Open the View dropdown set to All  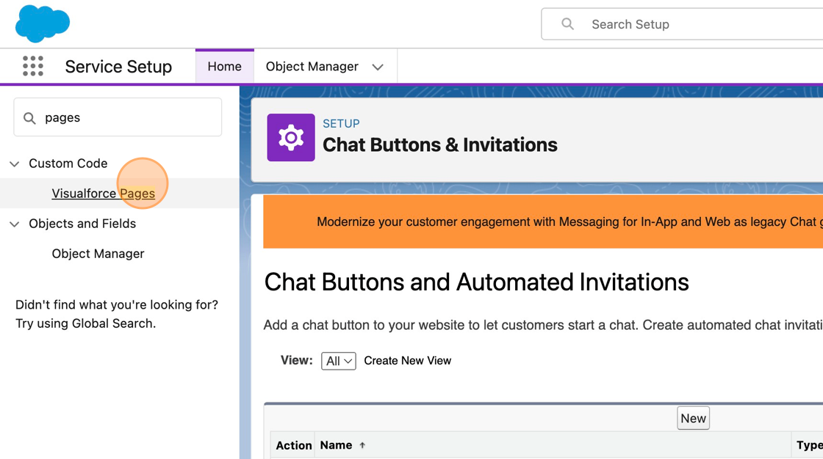[338, 361]
